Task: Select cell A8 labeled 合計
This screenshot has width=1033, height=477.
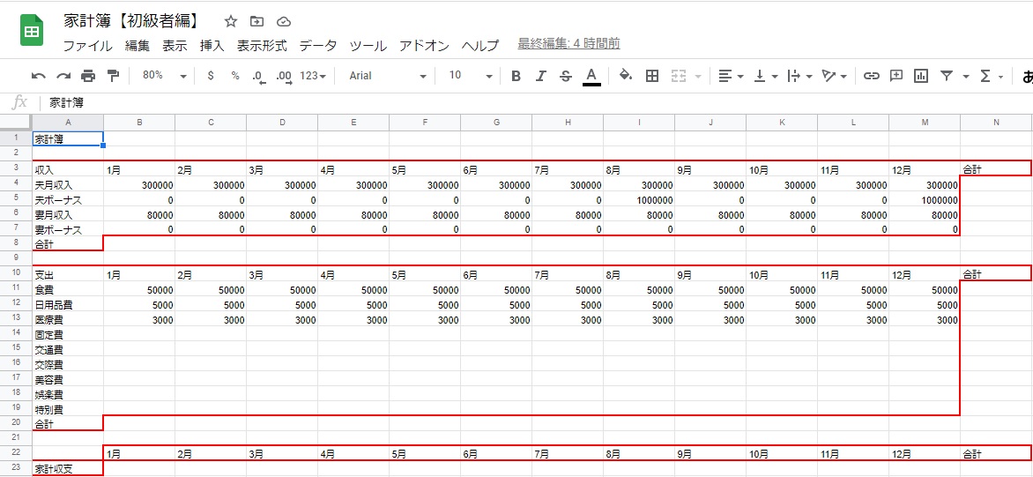Action: 68,244
